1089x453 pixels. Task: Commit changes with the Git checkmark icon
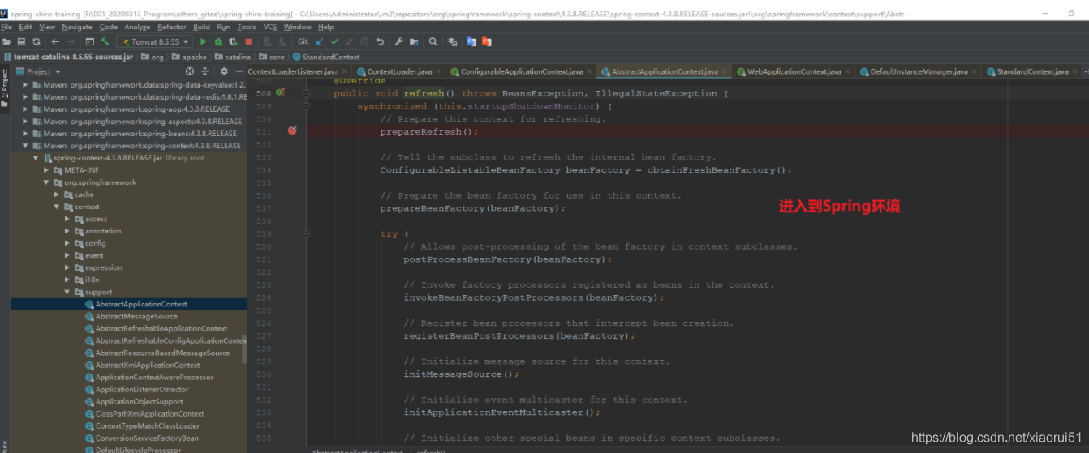coord(334,41)
